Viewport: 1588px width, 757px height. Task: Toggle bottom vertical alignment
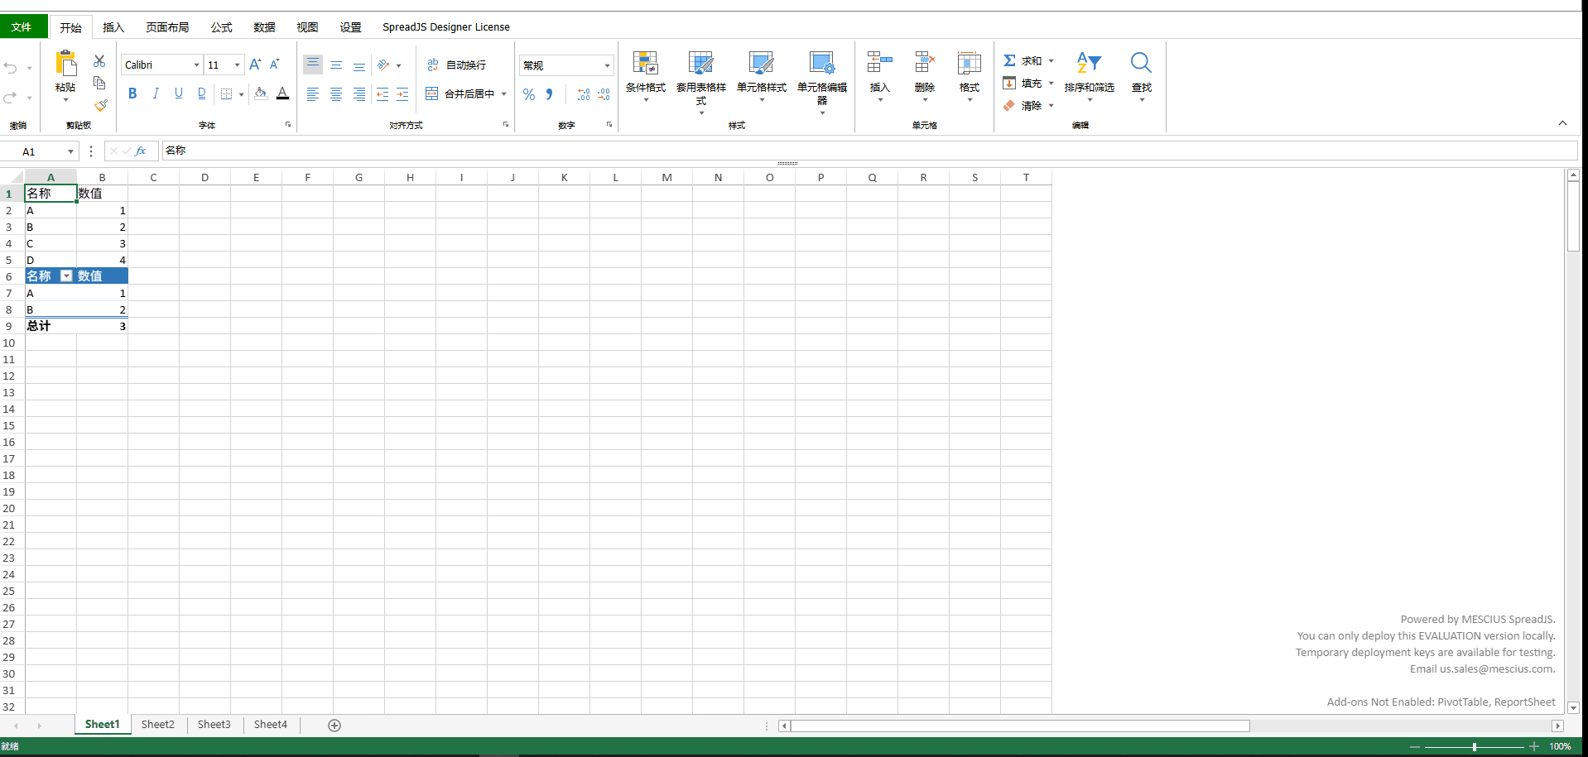tap(359, 65)
